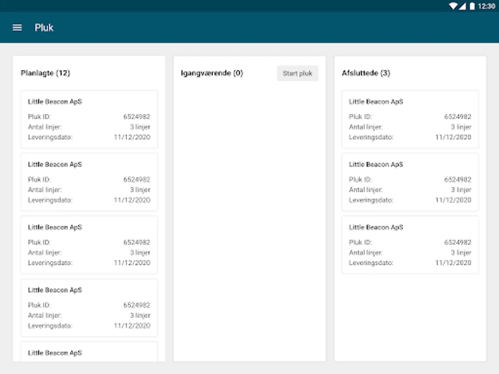Tap the cellular signal status icon
Viewport: 499px width, 374px height.
pos(462,6)
